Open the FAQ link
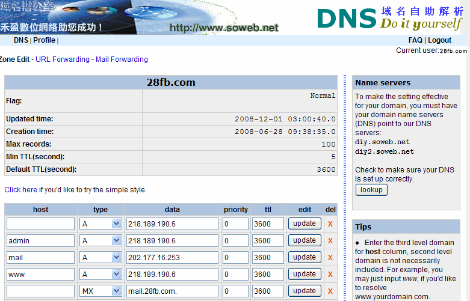 pos(415,40)
